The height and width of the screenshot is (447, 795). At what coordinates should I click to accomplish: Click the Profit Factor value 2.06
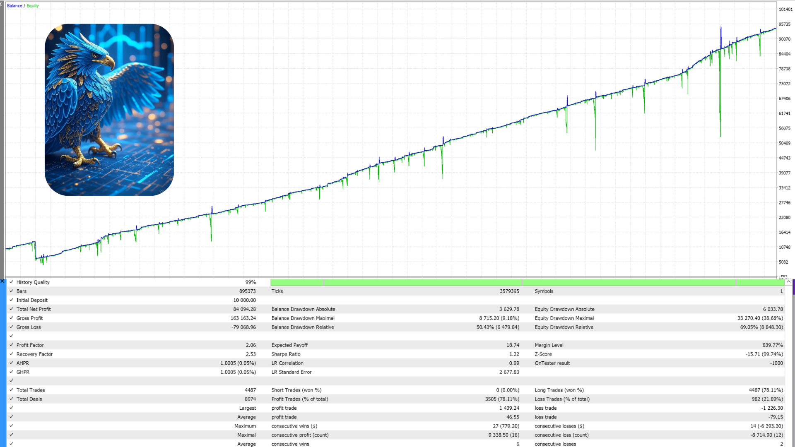click(251, 345)
